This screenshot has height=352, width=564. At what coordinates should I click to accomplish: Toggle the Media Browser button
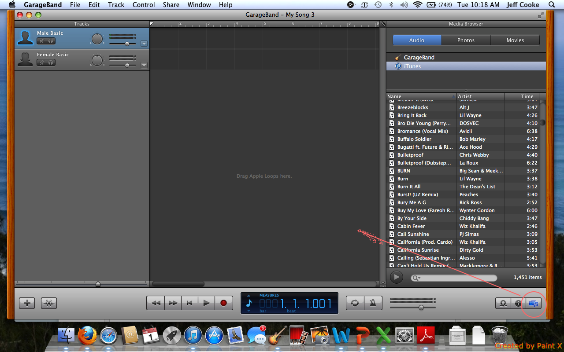(x=534, y=303)
